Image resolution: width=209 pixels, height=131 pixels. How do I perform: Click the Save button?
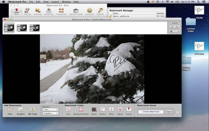(169, 112)
